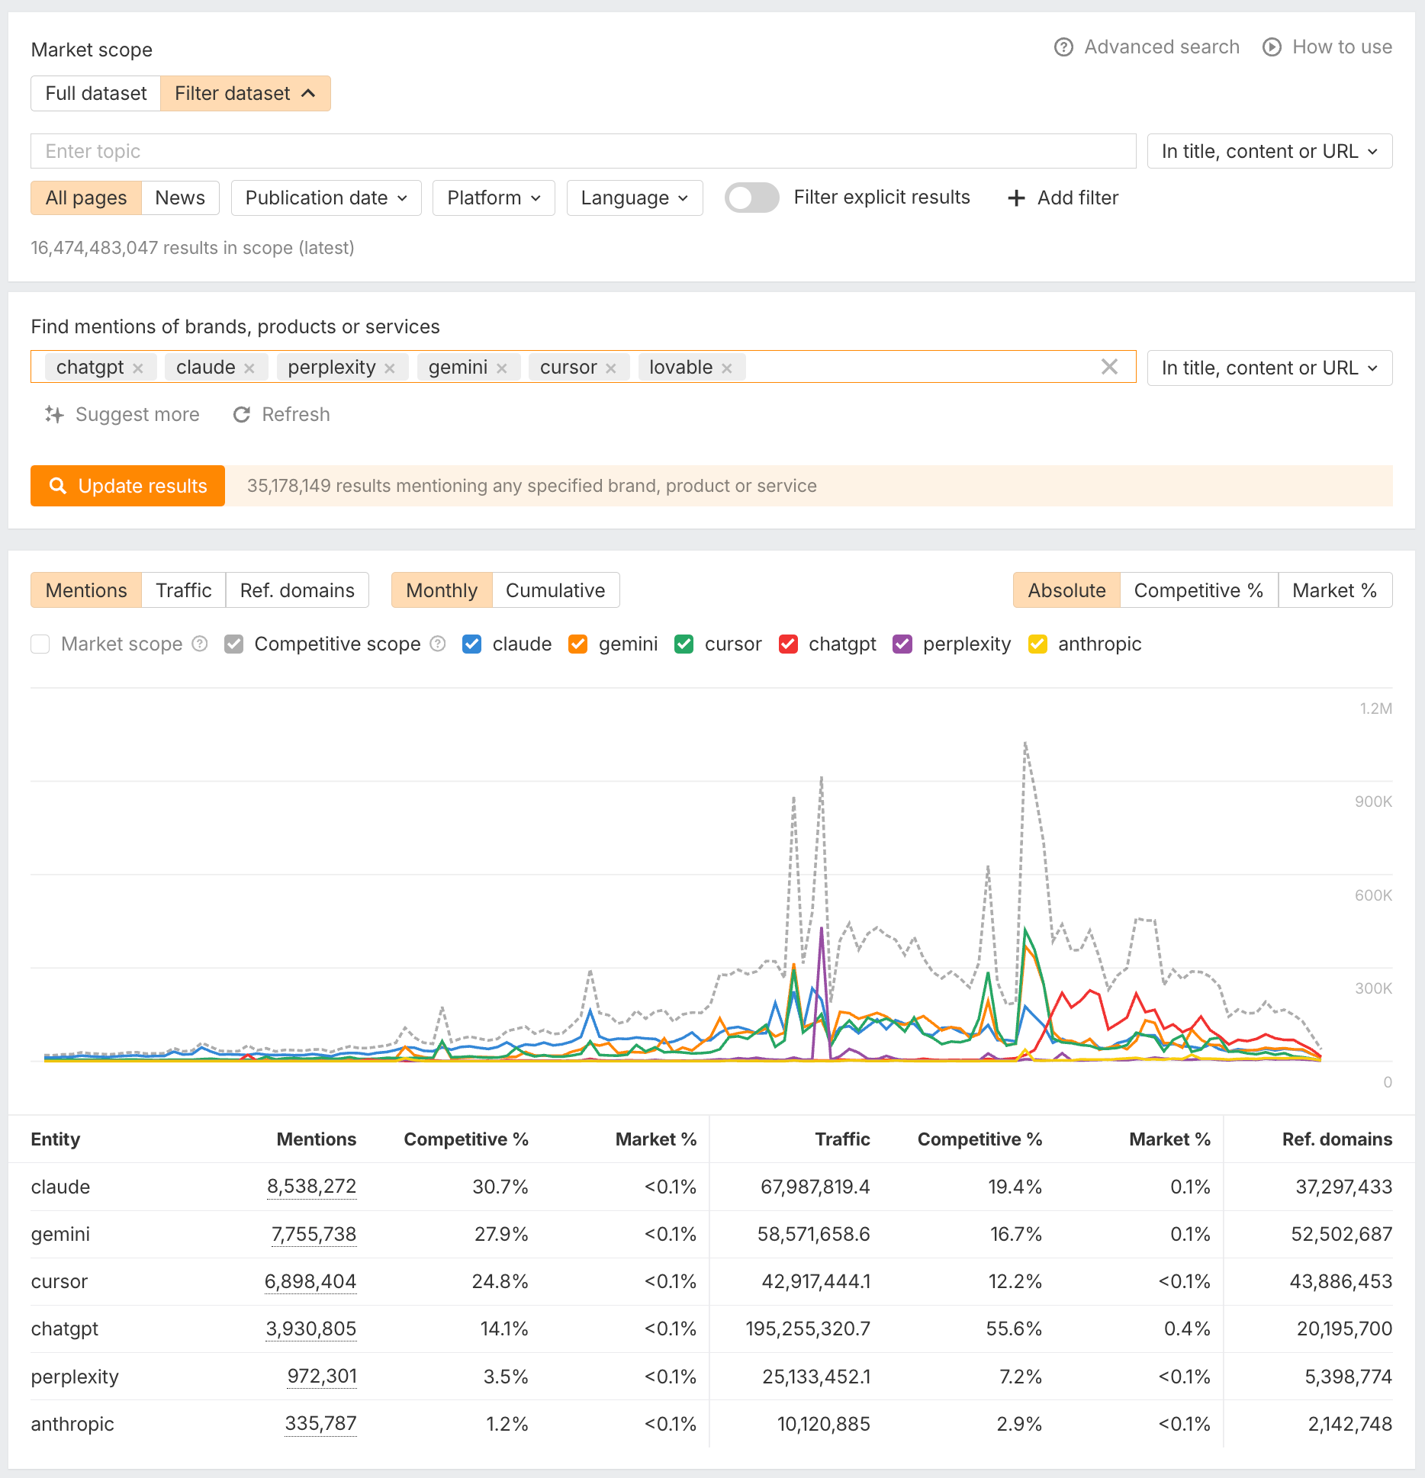Click the Entity column header
This screenshot has width=1425, height=1478.
(56, 1139)
